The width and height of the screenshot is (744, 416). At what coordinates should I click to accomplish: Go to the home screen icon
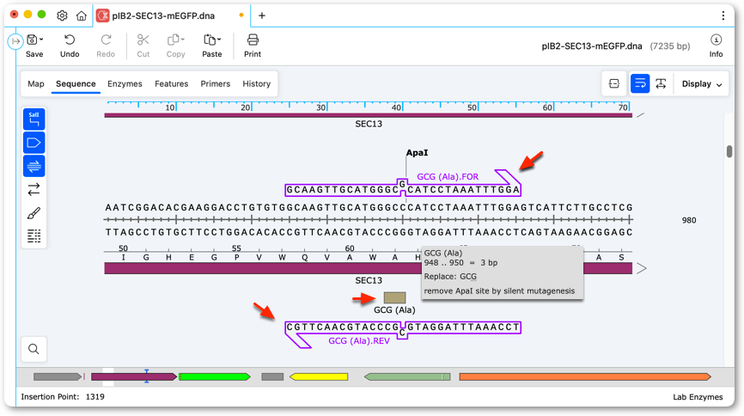click(x=82, y=15)
